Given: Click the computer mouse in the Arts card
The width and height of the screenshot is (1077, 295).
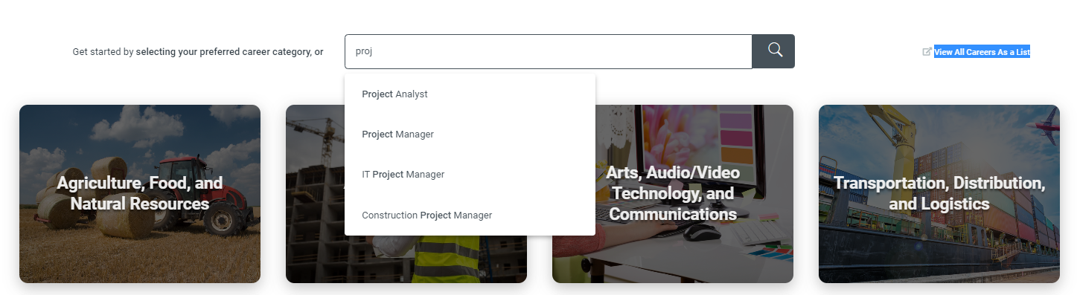Looking at the screenshot, I should (702, 232).
